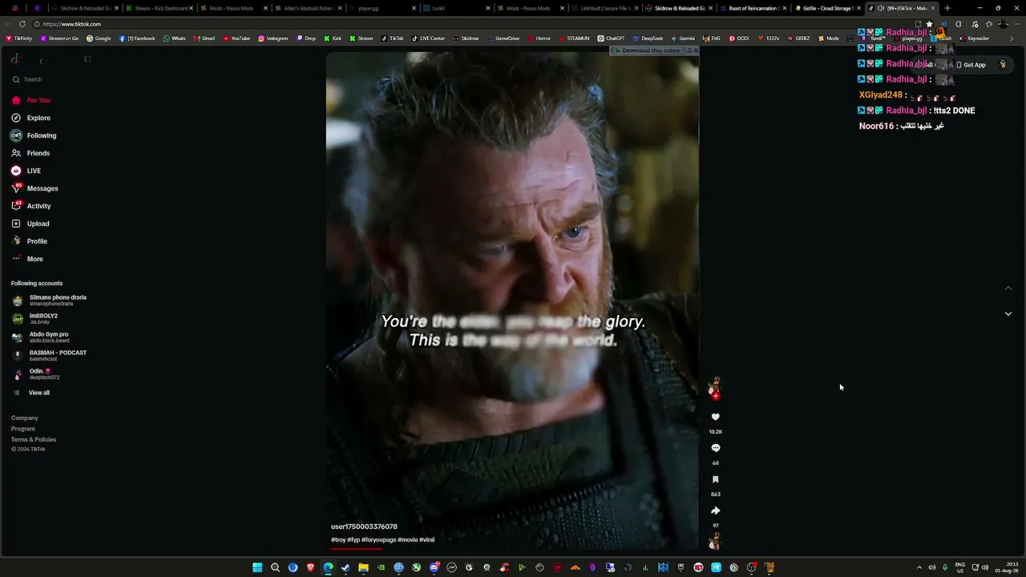Open the LIVE section
The width and height of the screenshot is (1026, 577).
coord(26,171)
